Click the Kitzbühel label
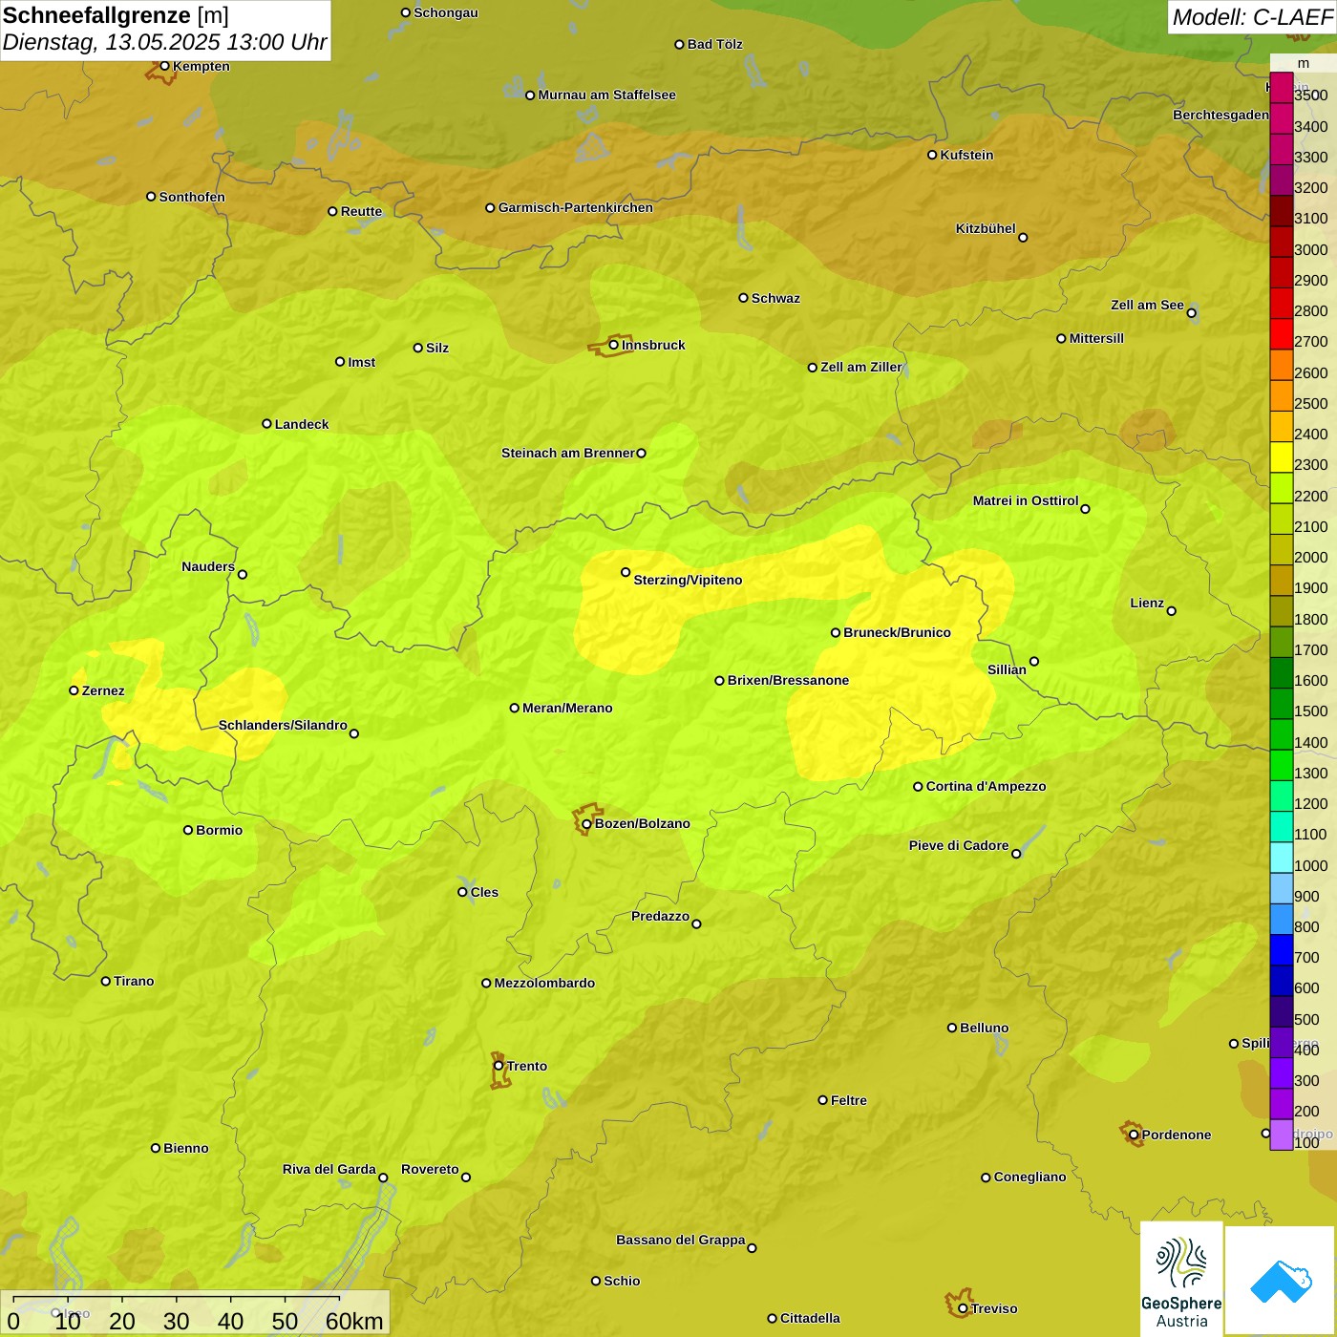 [986, 228]
